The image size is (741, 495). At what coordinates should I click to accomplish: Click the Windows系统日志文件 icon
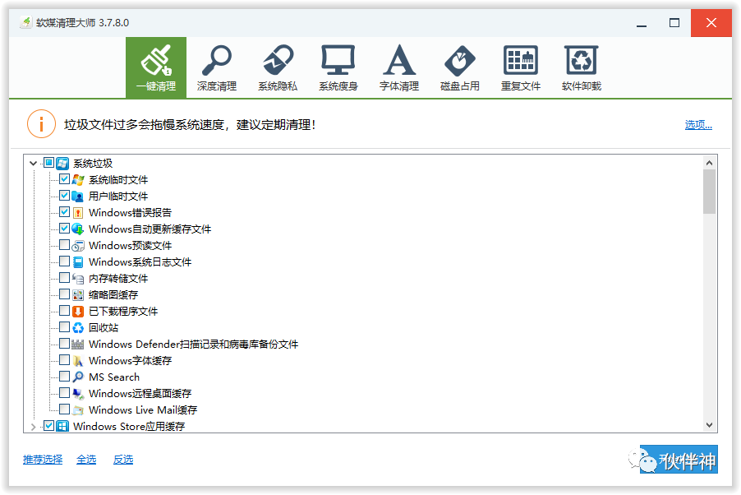tap(78, 261)
